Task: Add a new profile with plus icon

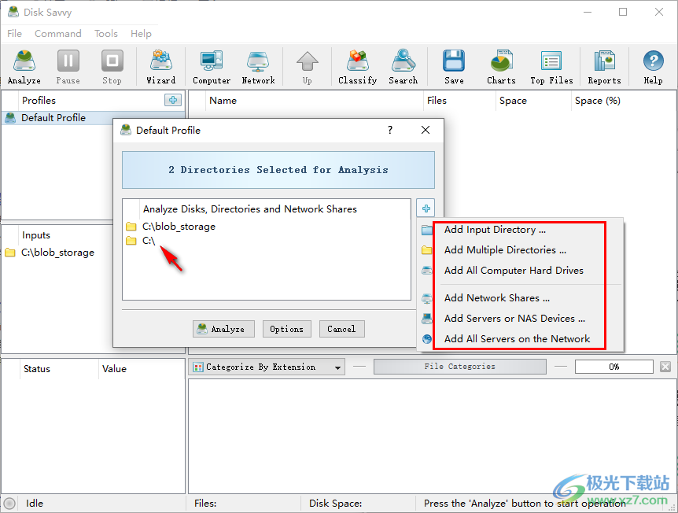Action: point(173,100)
